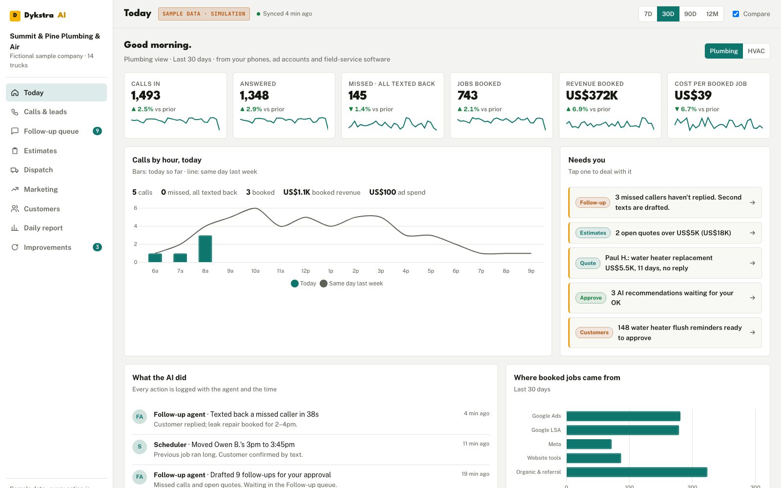This screenshot has height=488, width=781.
Task: Click the green synced status dot
Action: click(x=258, y=14)
